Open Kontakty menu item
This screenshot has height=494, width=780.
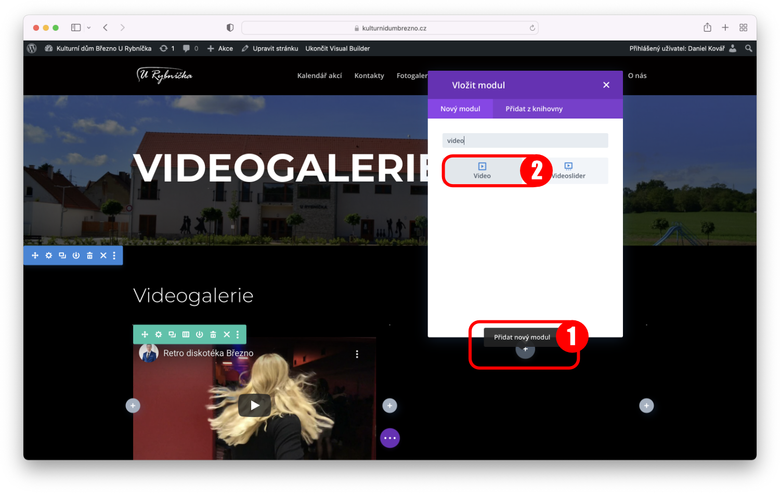point(369,75)
